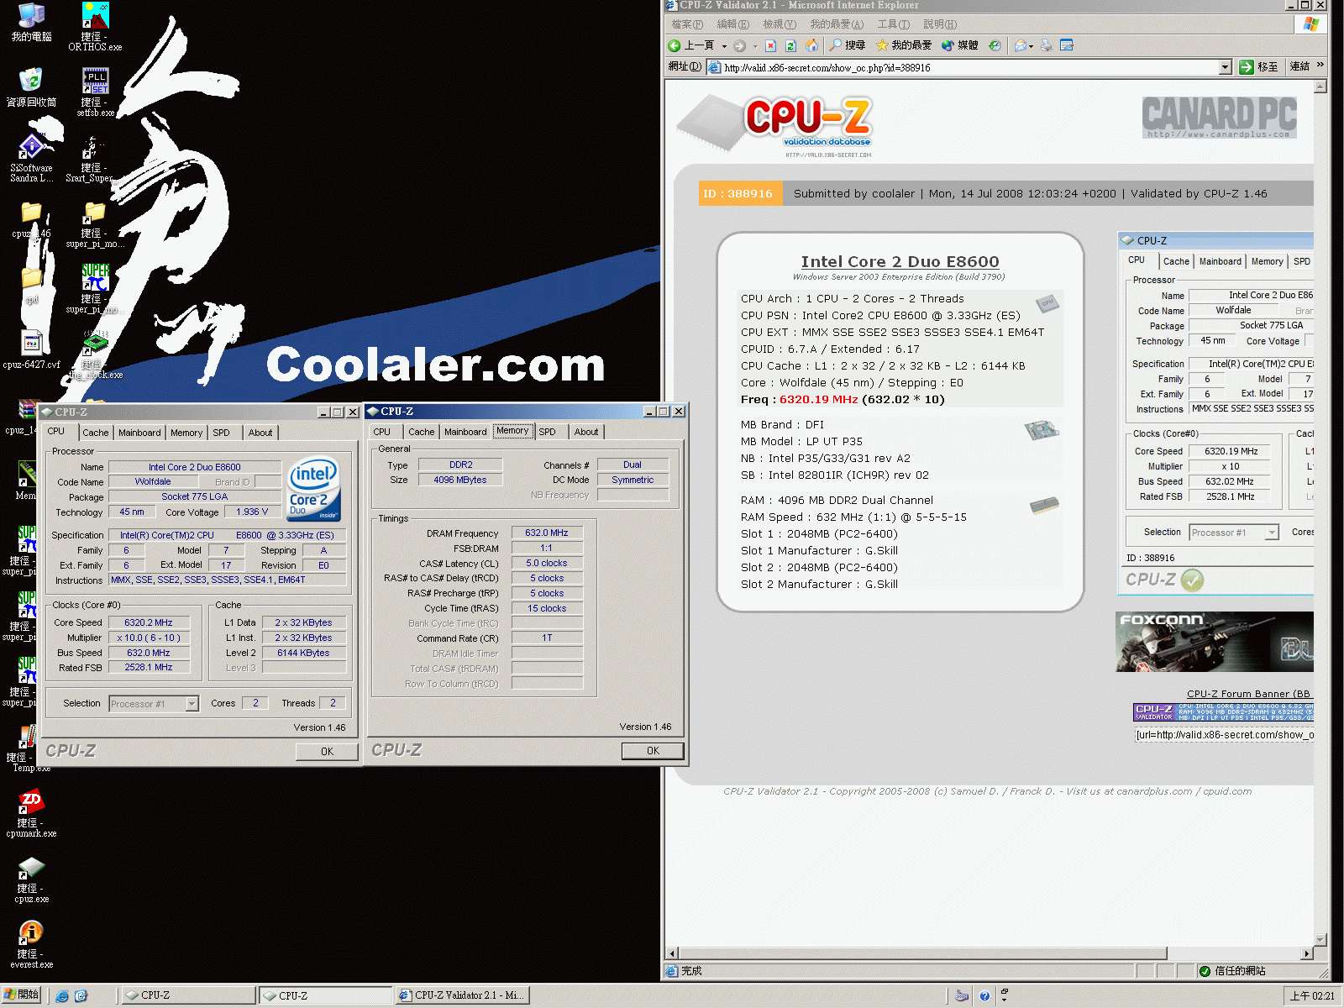Expand the Back button history dropdown arrow

pos(724,46)
